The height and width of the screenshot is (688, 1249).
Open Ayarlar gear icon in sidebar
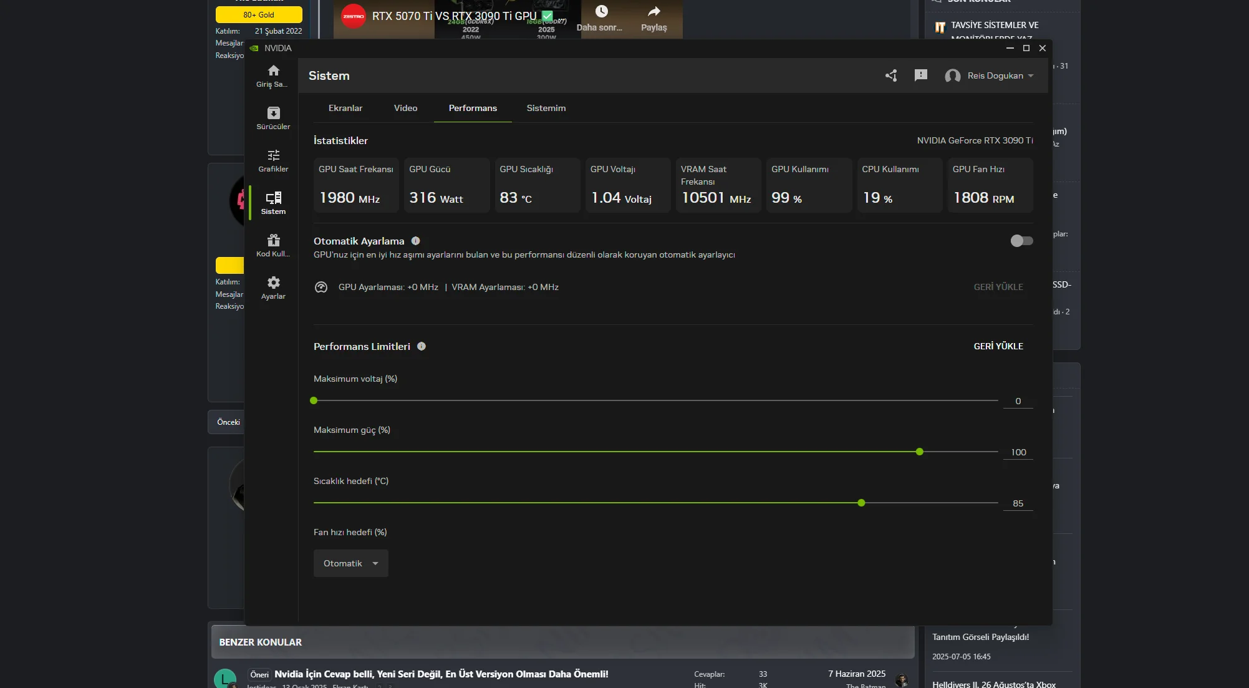click(273, 288)
